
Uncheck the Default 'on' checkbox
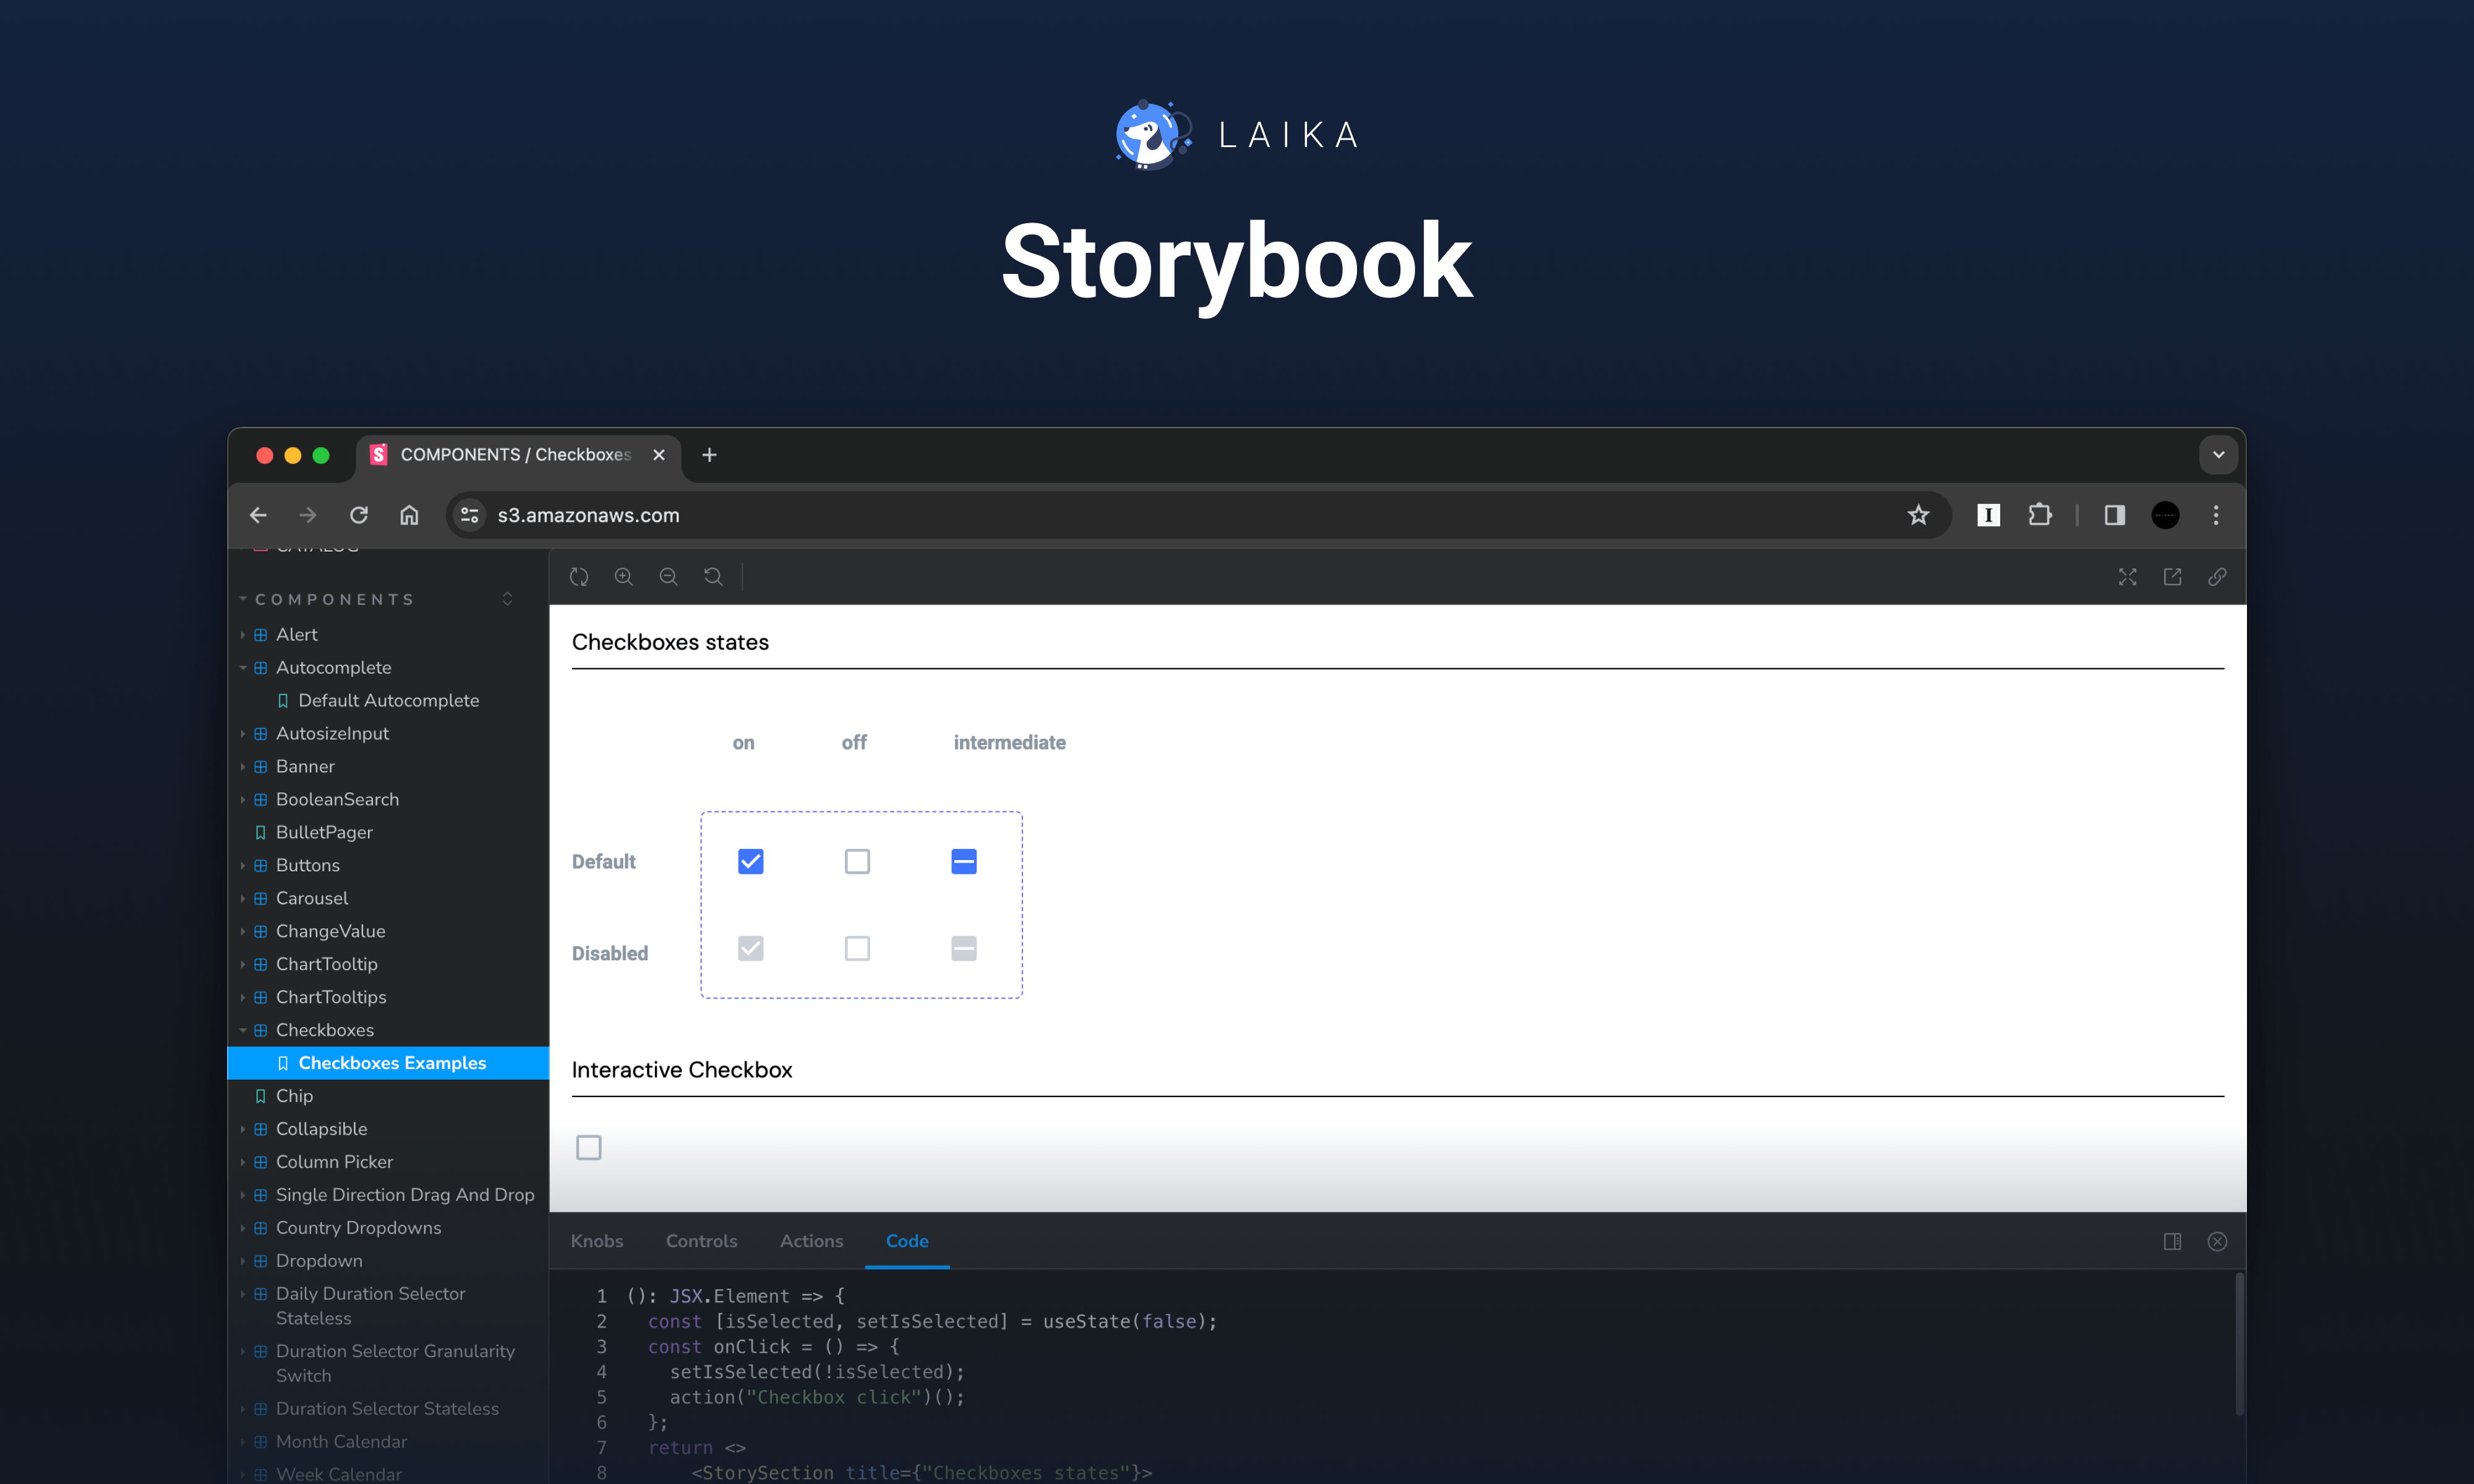[750, 861]
